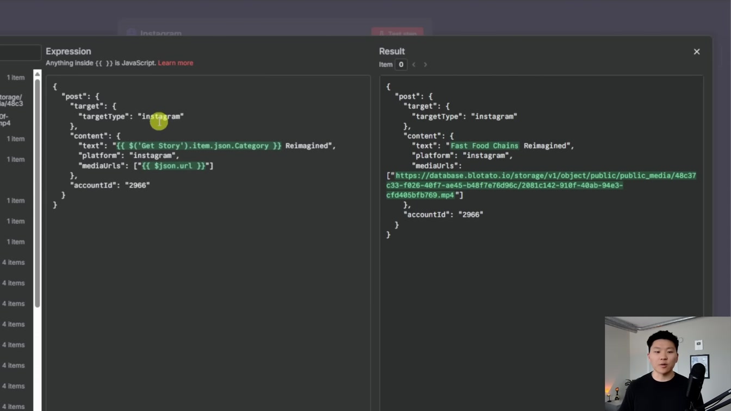Screen dimensions: 731x411
Task: Click the "Expression" panel heading
Action: click(x=69, y=52)
